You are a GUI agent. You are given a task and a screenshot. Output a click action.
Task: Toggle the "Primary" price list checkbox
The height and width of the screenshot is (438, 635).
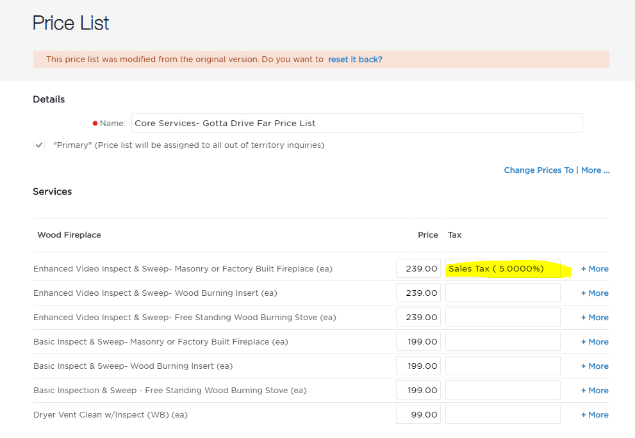(x=39, y=145)
